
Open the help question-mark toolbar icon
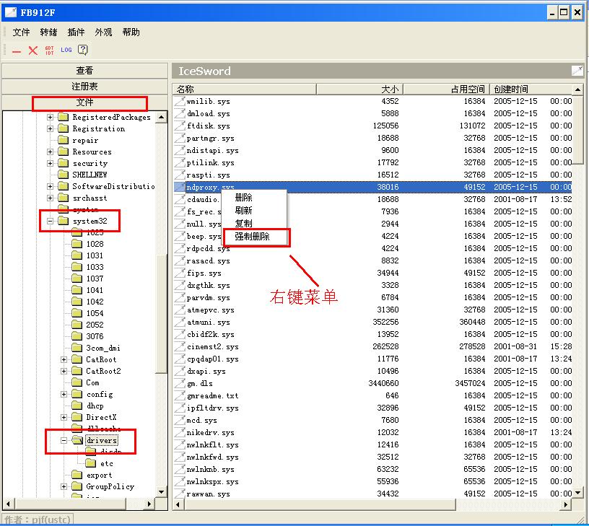click(83, 50)
